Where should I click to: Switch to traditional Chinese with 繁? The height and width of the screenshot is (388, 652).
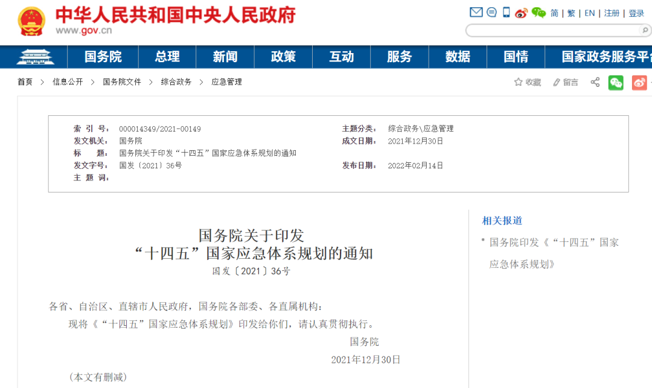(x=570, y=13)
